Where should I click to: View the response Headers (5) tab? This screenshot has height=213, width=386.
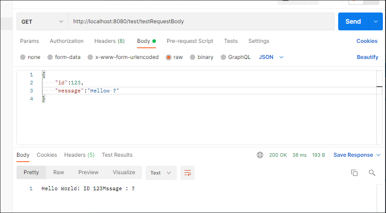coord(79,155)
